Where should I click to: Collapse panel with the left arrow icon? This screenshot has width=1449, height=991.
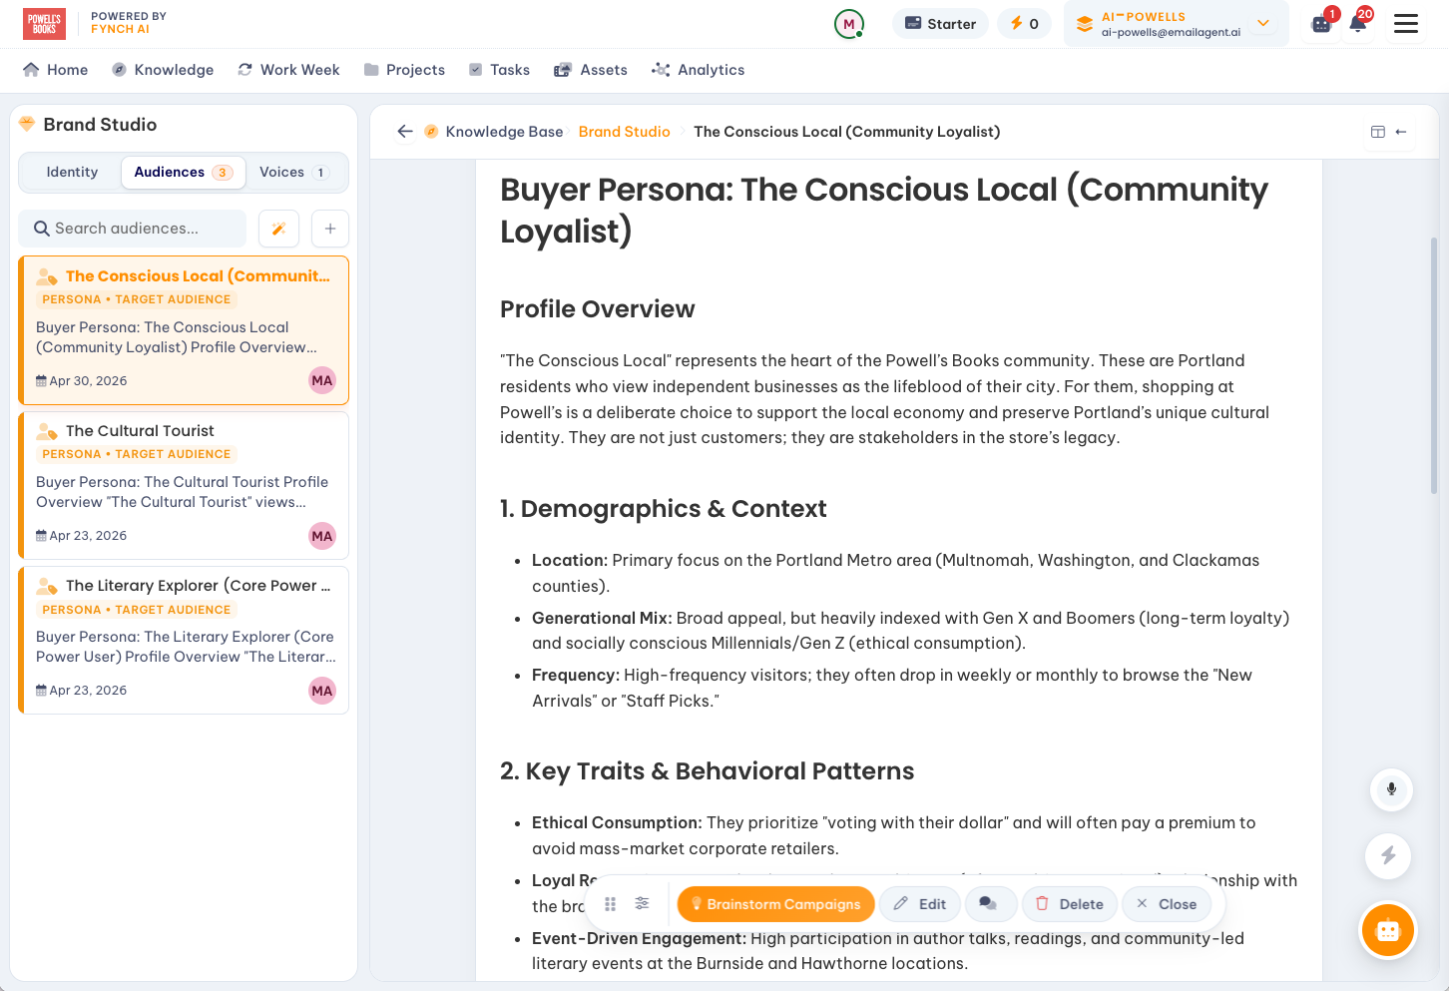point(1401,132)
